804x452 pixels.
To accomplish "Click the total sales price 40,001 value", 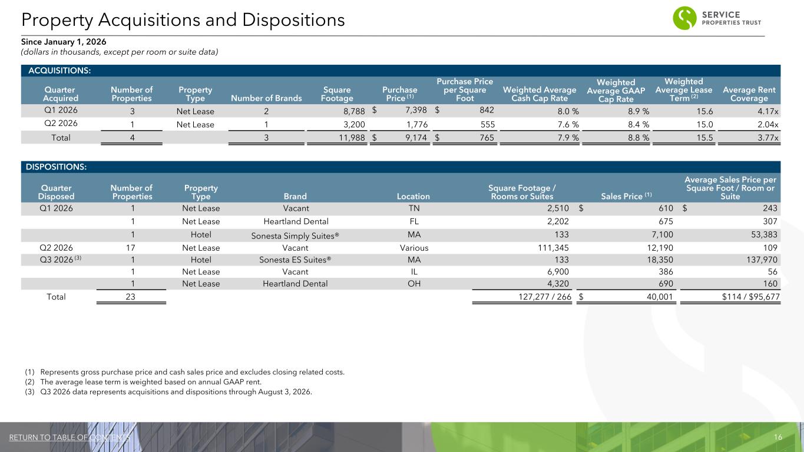I will (x=660, y=297).
